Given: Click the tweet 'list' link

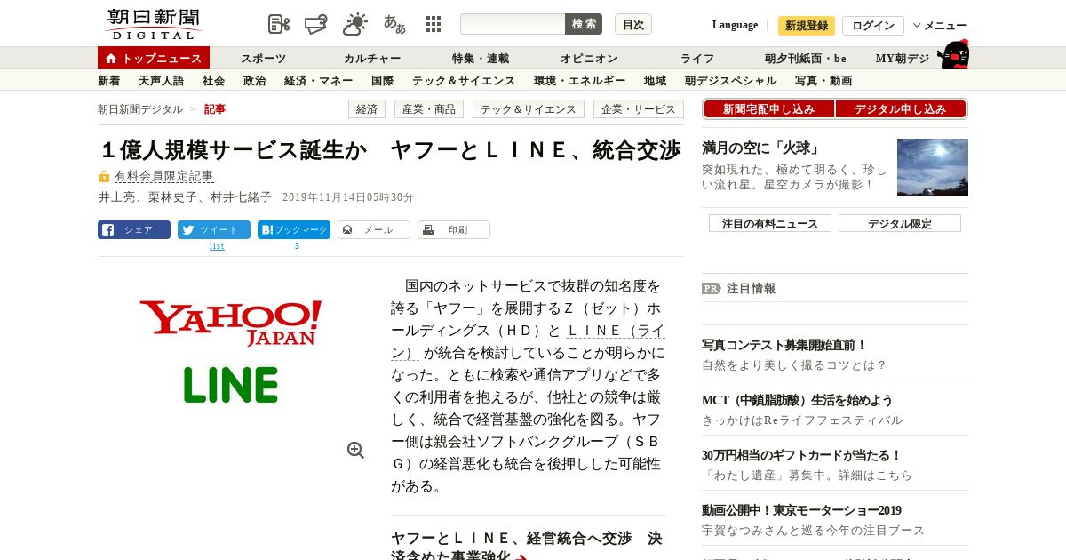Looking at the screenshot, I should coord(217,246).
